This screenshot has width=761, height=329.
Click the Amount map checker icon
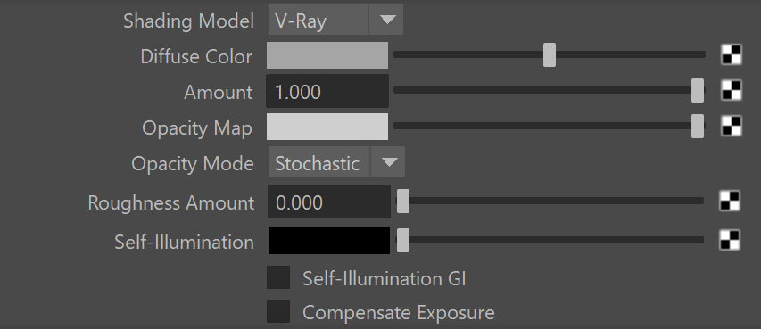click(x=732, y=90)
